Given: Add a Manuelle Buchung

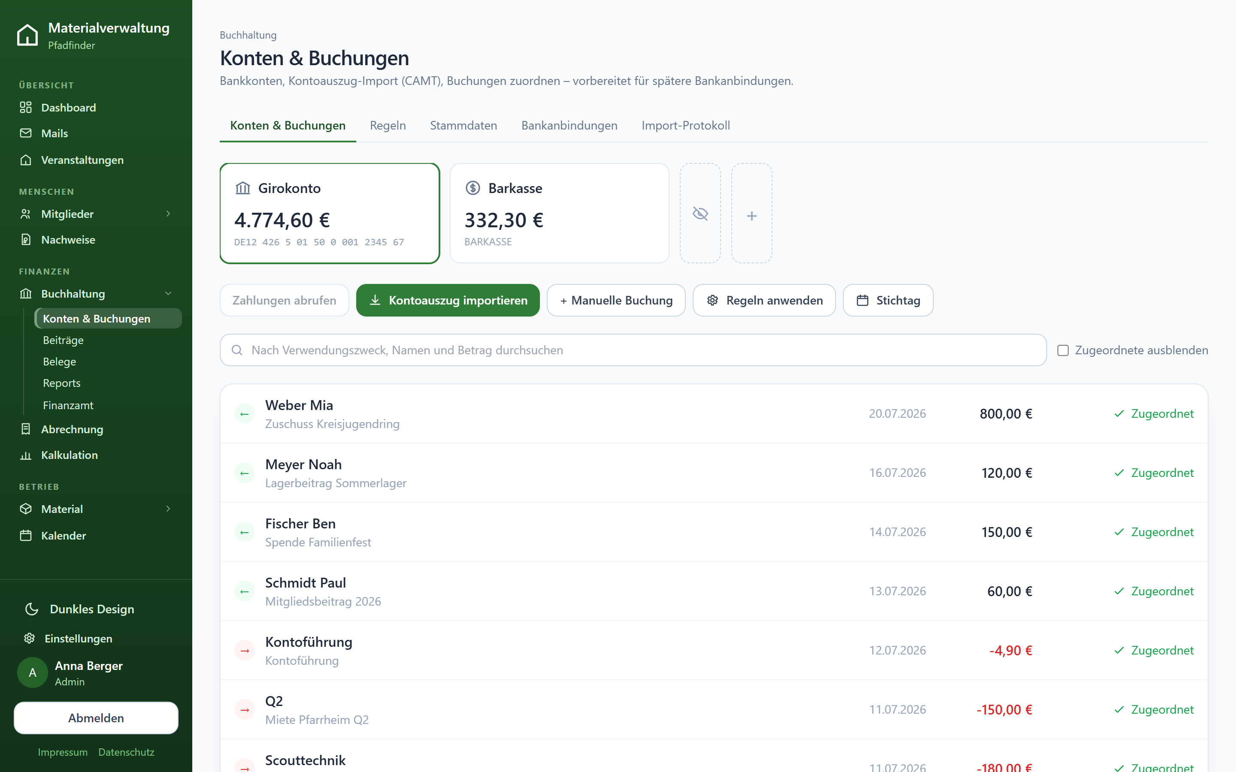Looking at the screenshot, I should pos(616,300).
